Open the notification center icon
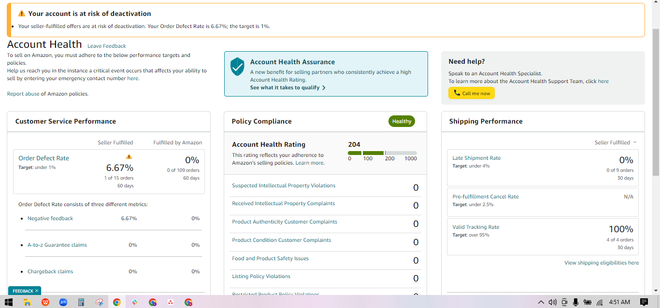Screen dimensions: 660x308 point(644,302)
